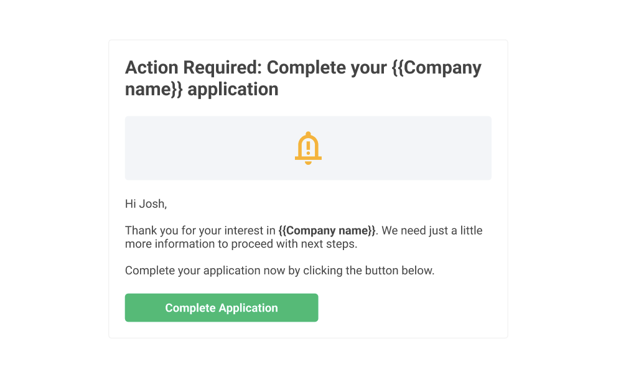Click "name}} application" on heading's second line
Image resolution: width=621 pixels, height=382 pixels.
[202, 90]
